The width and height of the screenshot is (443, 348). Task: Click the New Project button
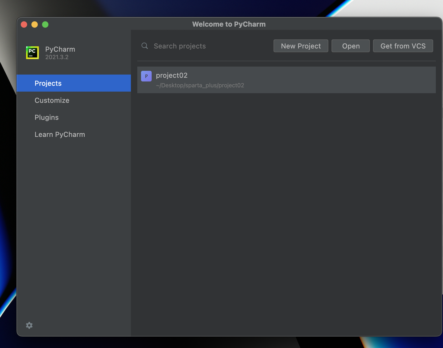301,46
